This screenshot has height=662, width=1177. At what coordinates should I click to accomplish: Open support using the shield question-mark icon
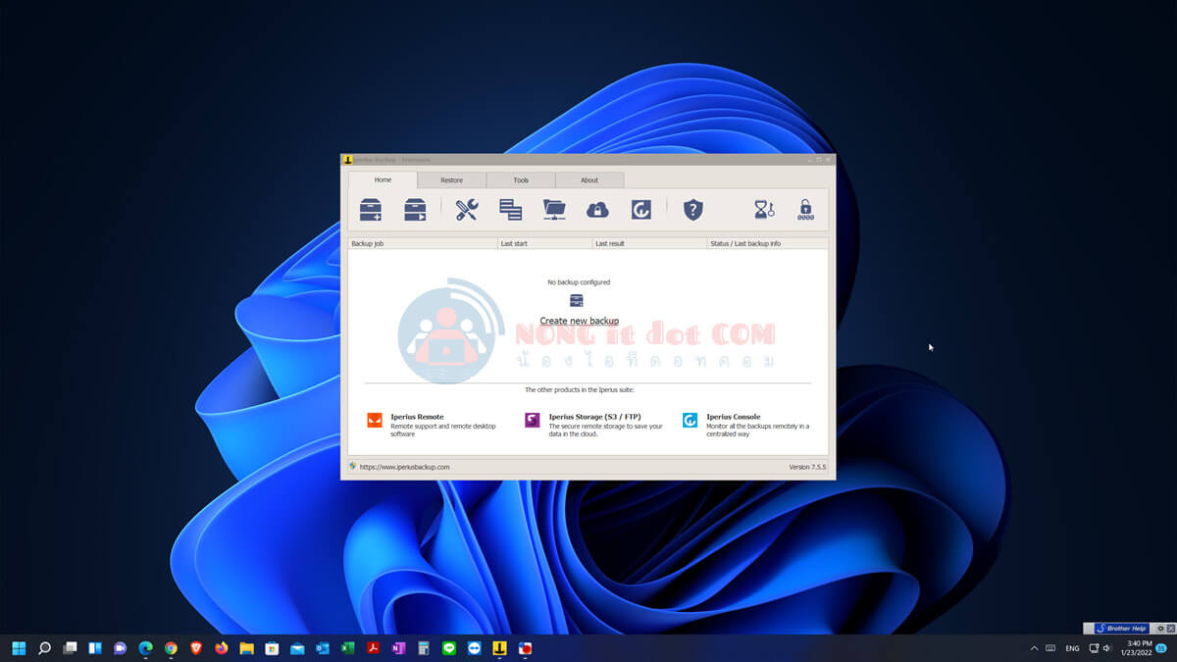(x=693, y=208)
